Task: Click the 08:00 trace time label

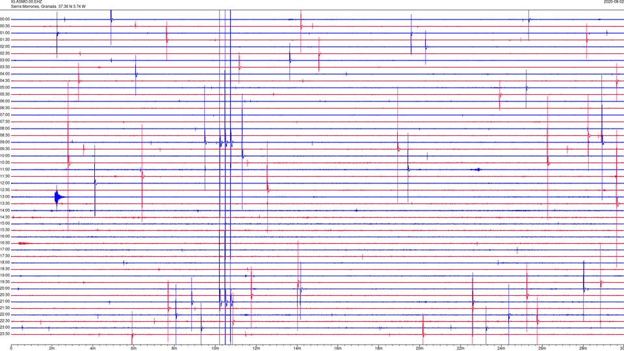Action: tap(5, 129)
